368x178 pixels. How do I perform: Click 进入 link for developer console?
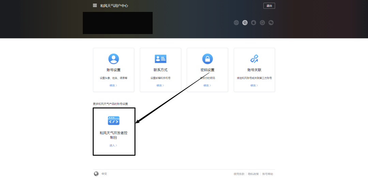[x=113, y=145]
